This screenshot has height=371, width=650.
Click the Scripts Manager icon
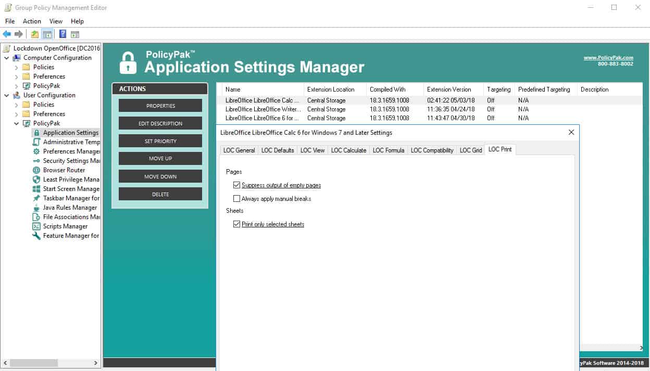tap(36, 226)
